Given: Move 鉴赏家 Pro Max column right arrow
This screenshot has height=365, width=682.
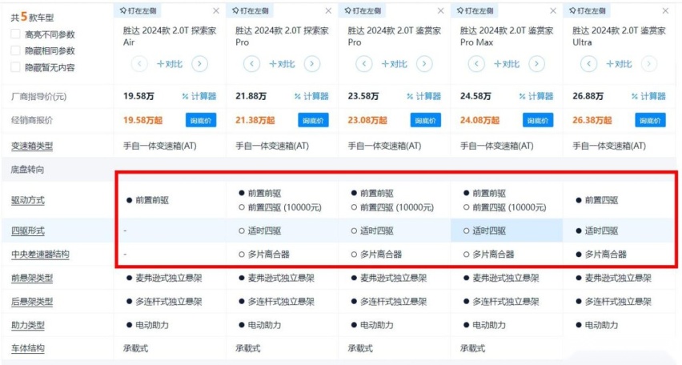Looking at the screenshot, I should [537, 64].
